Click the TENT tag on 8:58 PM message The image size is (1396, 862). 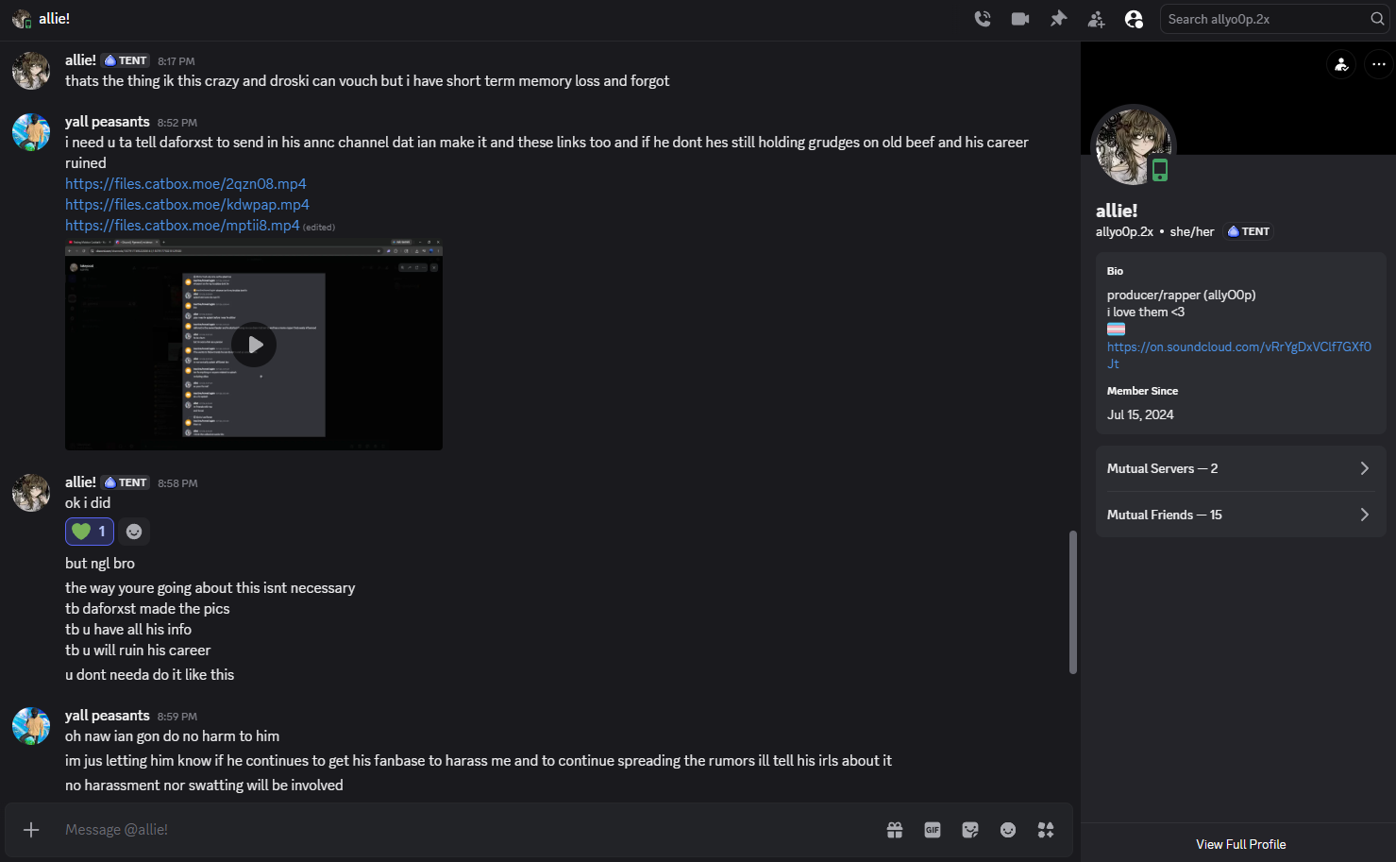pos(126,482)
